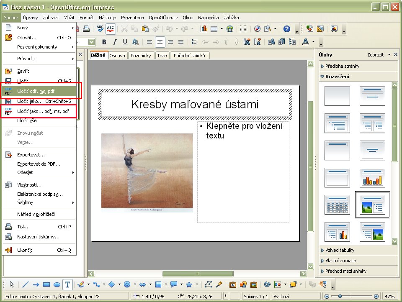Collapse the Rozvržení section
402x302 pixels.
click(x=358, y=76)
